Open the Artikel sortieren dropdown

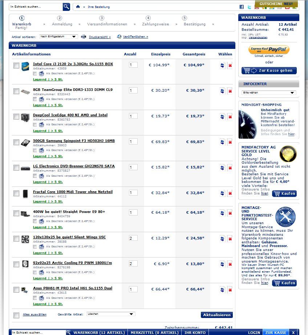[x=58, y=37]
